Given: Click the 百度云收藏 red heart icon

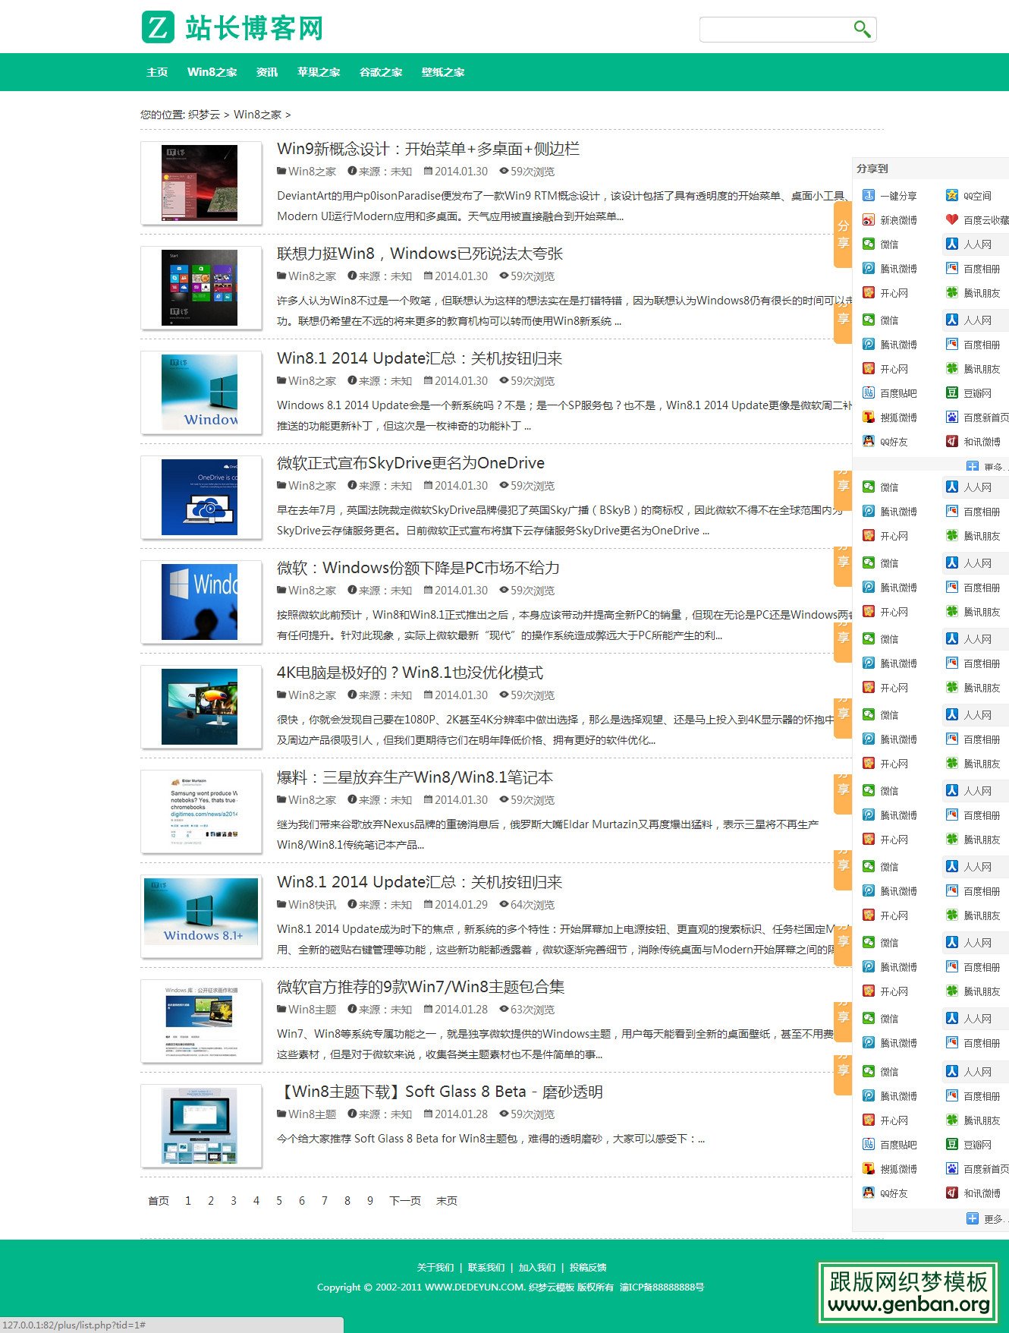Looking at the screenshot, I should point(952,220).
